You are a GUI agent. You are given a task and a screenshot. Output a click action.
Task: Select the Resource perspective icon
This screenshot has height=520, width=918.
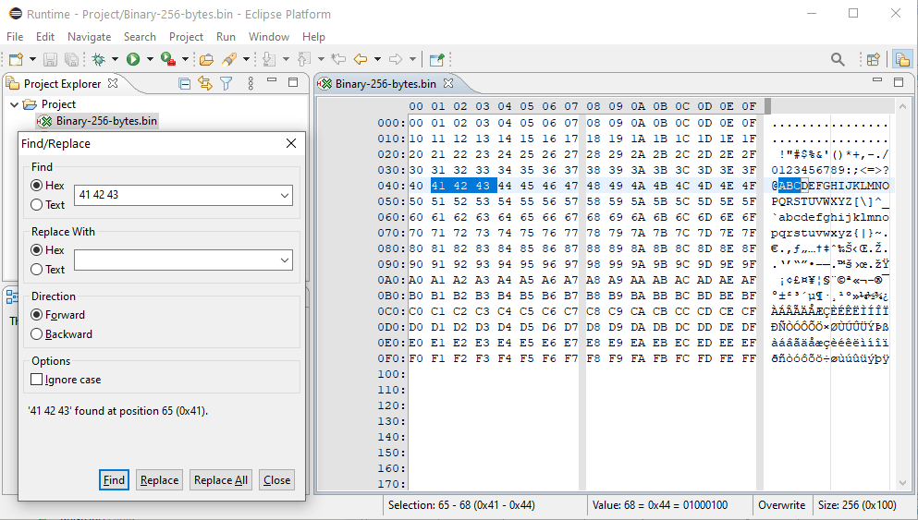pos(902,59)
